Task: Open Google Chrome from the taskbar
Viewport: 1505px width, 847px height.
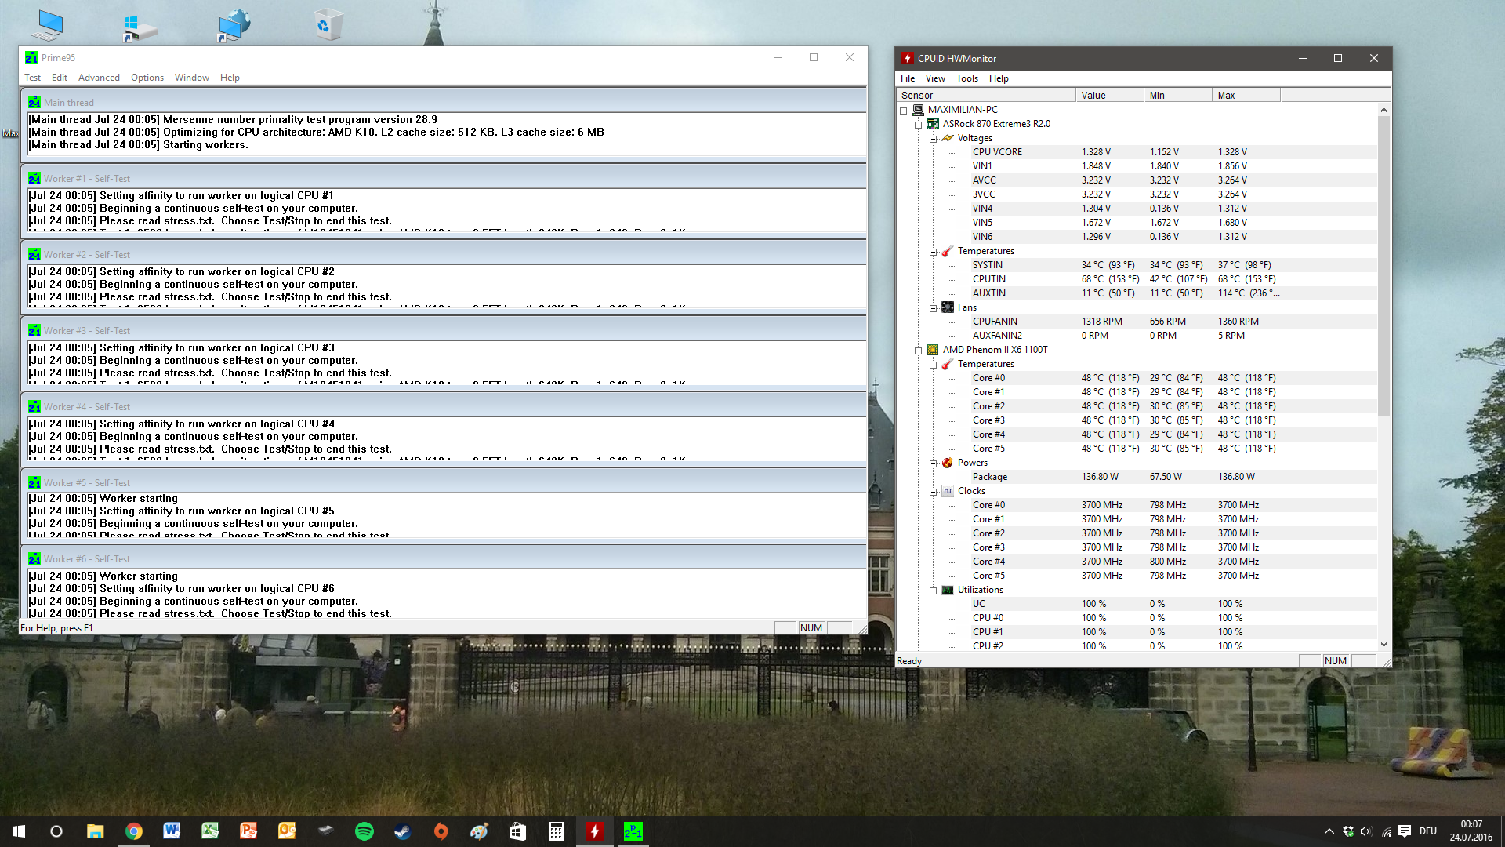Action: point(134,831)
